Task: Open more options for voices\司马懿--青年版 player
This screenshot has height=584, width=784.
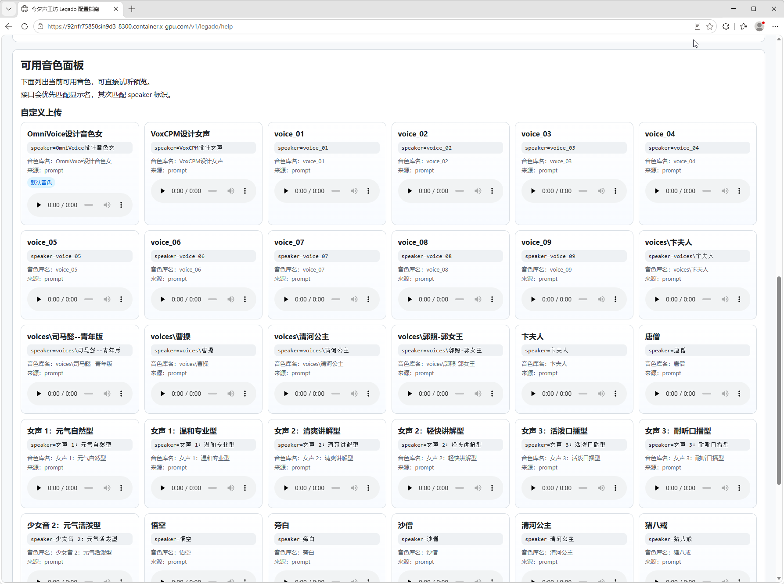Action: 121,394
